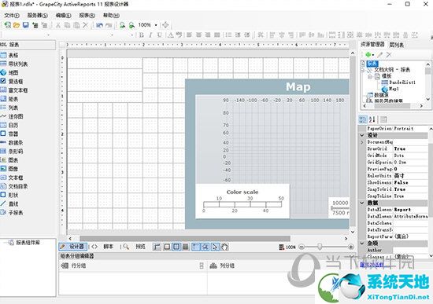The width and height of the screenshot is (433, 304).
Task: Collapse the 数据 property category
Action: (362, 203)
